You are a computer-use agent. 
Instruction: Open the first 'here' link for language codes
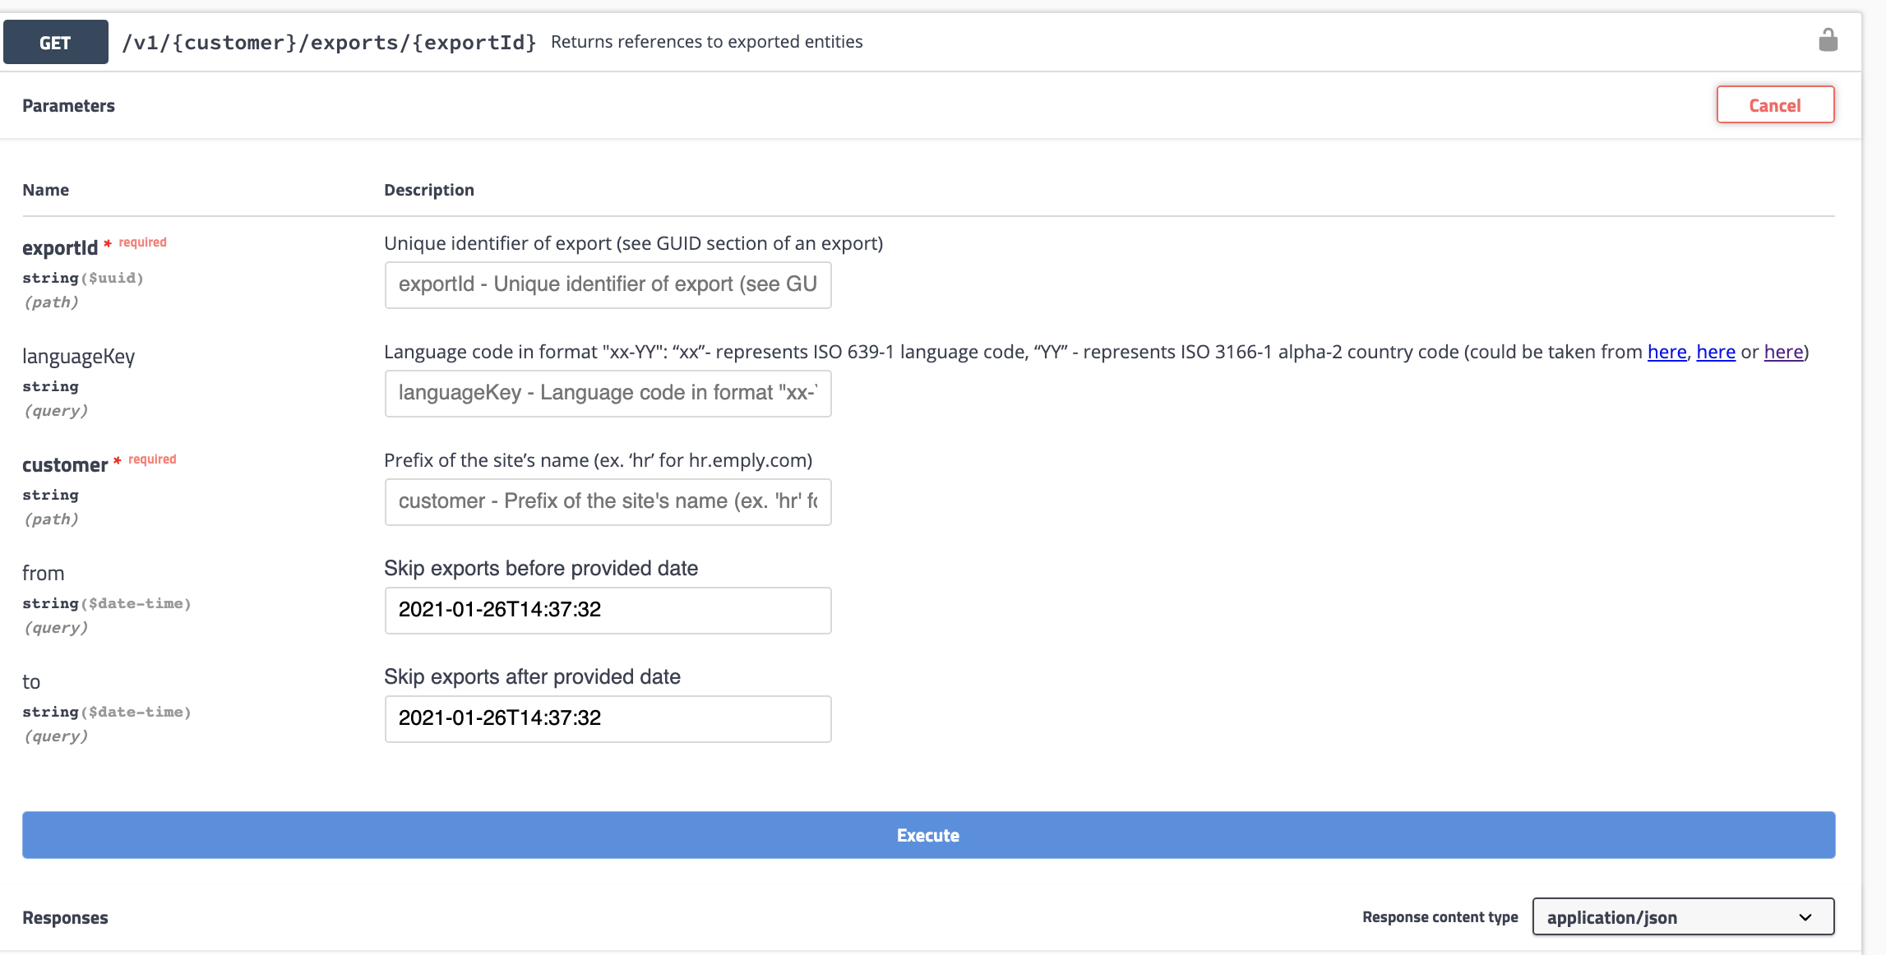point(1666,352)
